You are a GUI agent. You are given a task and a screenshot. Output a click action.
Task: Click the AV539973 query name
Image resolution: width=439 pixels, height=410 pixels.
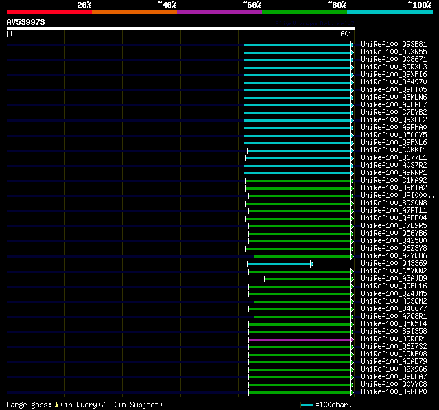coord(26,22)
